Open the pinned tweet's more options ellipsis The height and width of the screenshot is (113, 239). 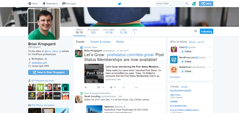pos(136,87)
